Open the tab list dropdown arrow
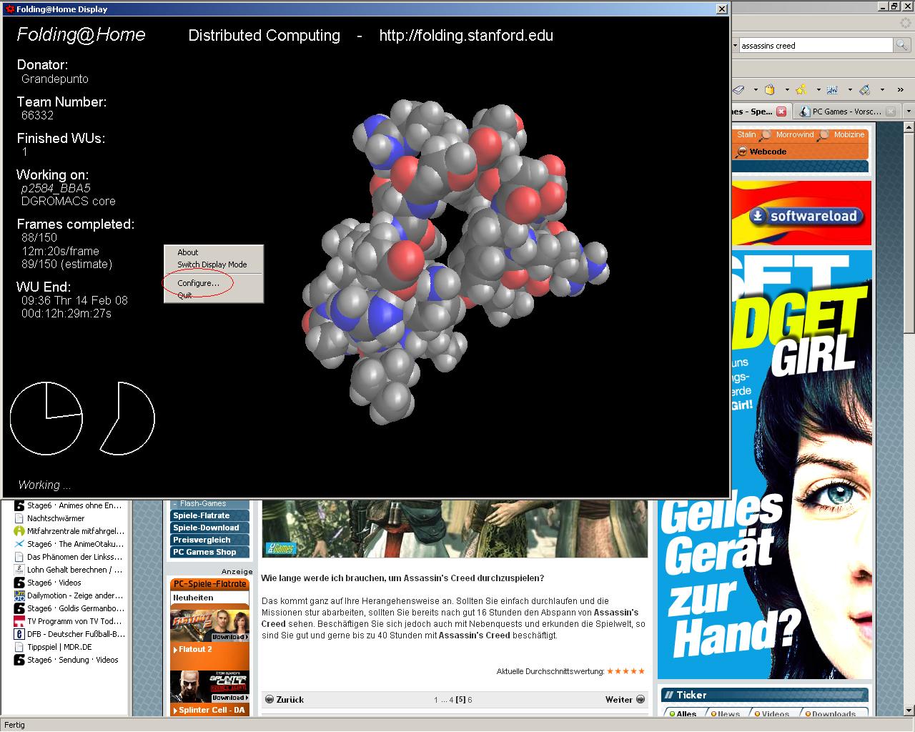Image resolution: width=915 pixels, height=732 pixels. click(908, 112)
